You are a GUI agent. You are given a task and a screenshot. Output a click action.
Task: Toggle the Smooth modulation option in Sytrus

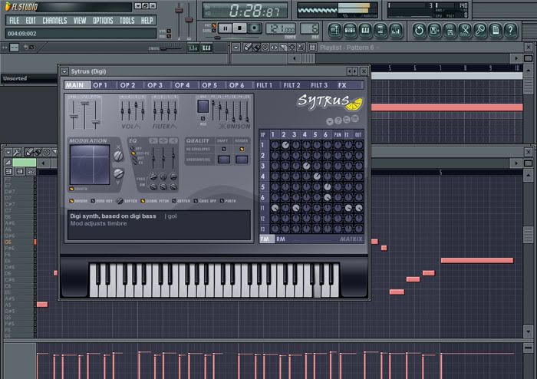71,189
